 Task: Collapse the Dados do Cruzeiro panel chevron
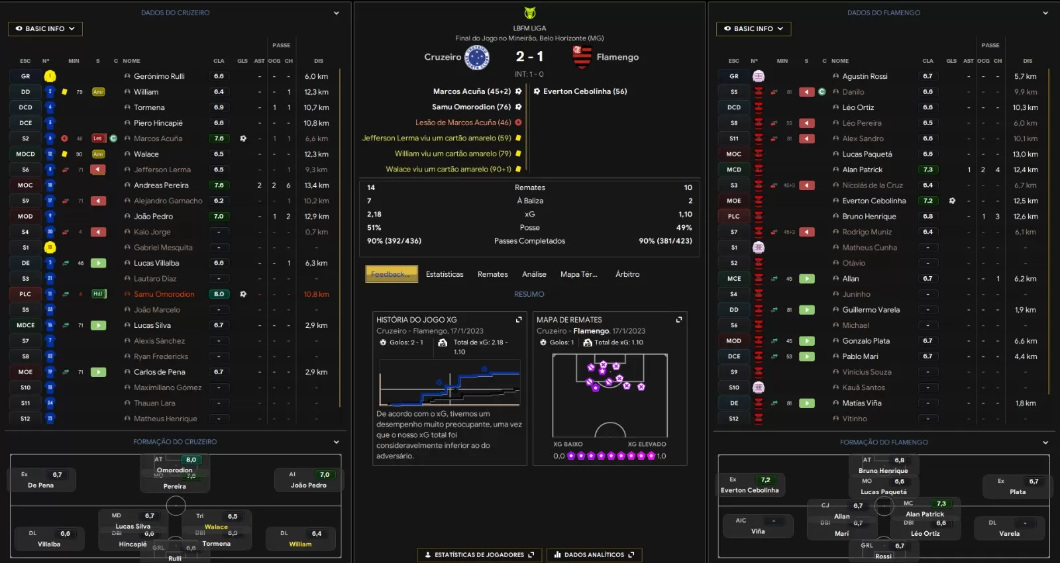coord(337,13)
